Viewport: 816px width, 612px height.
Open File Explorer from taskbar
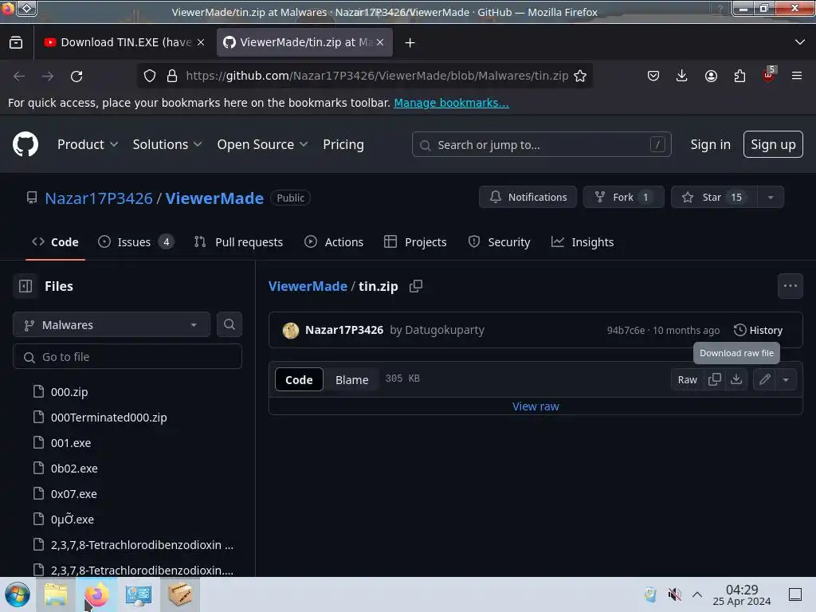pyautogui.click(x=56, y=594)
